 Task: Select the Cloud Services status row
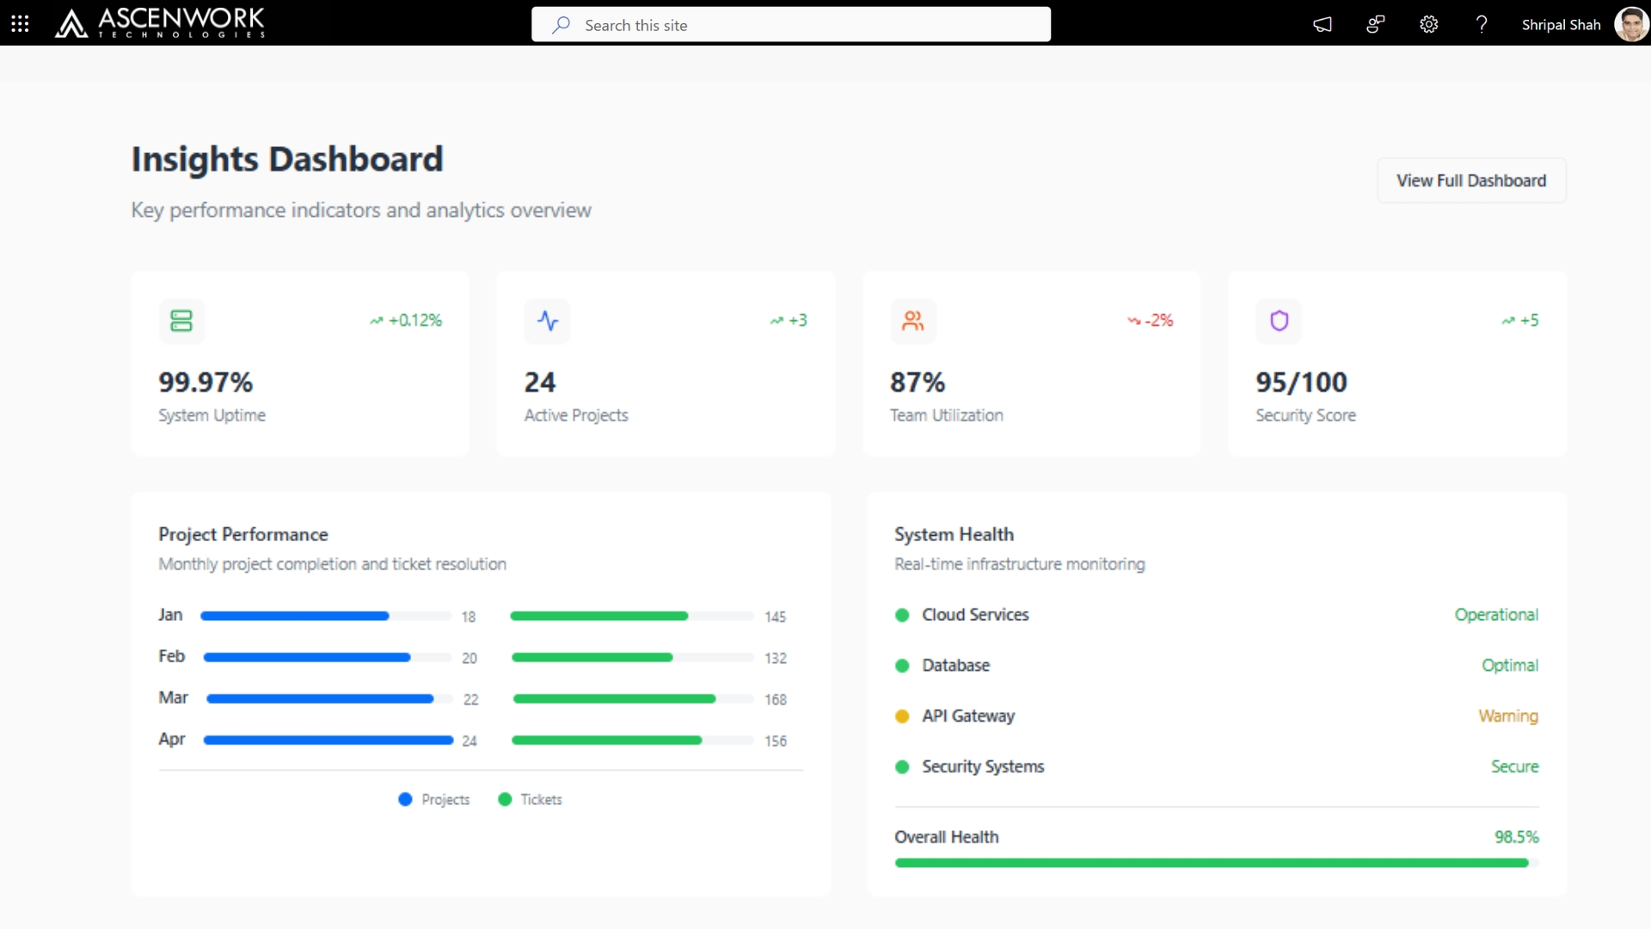[x=1216, y=615]
